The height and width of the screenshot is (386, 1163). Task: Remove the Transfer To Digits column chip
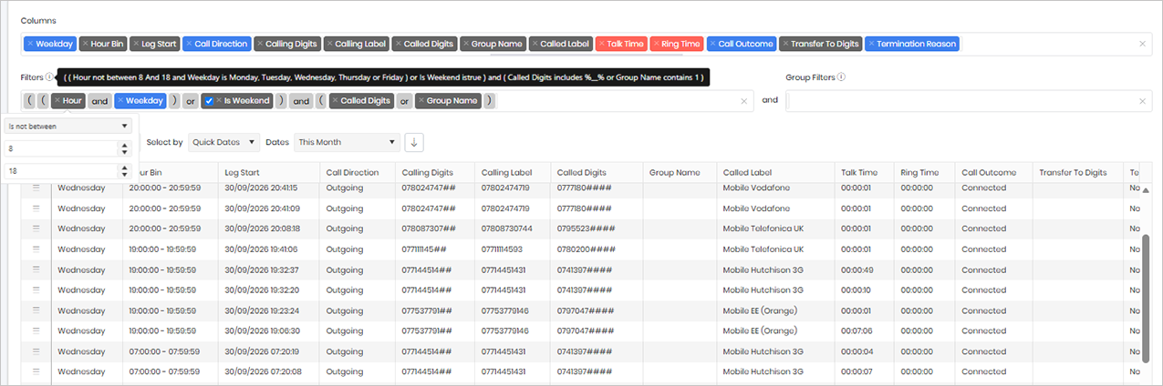point(785,44)
